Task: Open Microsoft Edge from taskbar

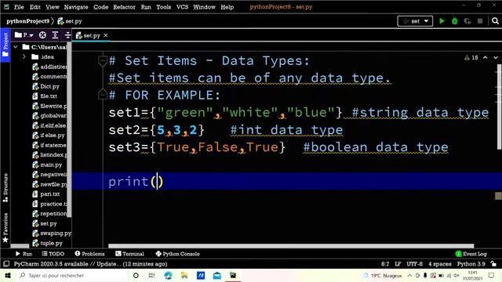Action: (168, 275)
